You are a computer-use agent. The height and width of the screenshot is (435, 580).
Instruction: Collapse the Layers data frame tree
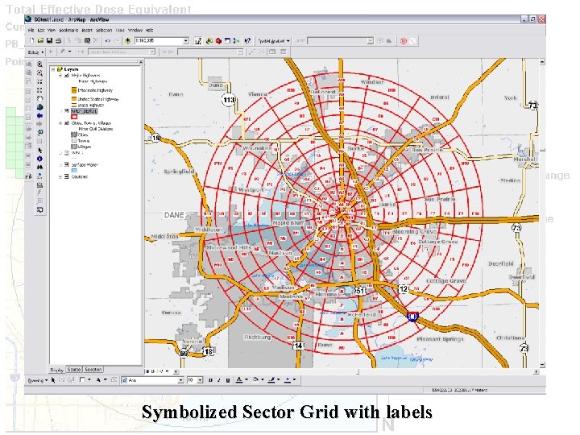click(x=53, y=69)
